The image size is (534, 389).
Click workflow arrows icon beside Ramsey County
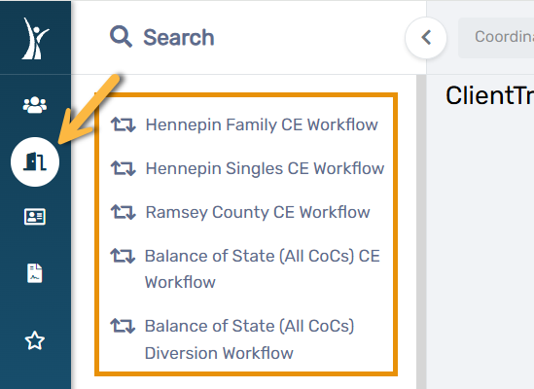[124, 212]
